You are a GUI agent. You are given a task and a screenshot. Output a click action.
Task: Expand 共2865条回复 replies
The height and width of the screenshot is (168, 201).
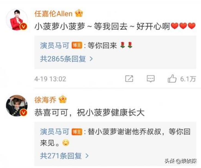coord(66,59)
